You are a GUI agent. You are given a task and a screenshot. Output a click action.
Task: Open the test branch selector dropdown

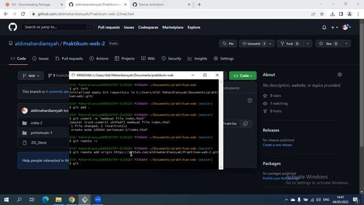pos(31,76)
